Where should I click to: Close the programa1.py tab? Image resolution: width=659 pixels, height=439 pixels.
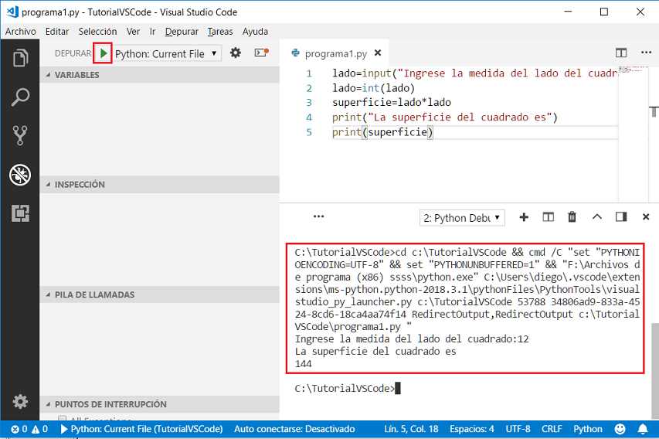click(x=378, y=53)
